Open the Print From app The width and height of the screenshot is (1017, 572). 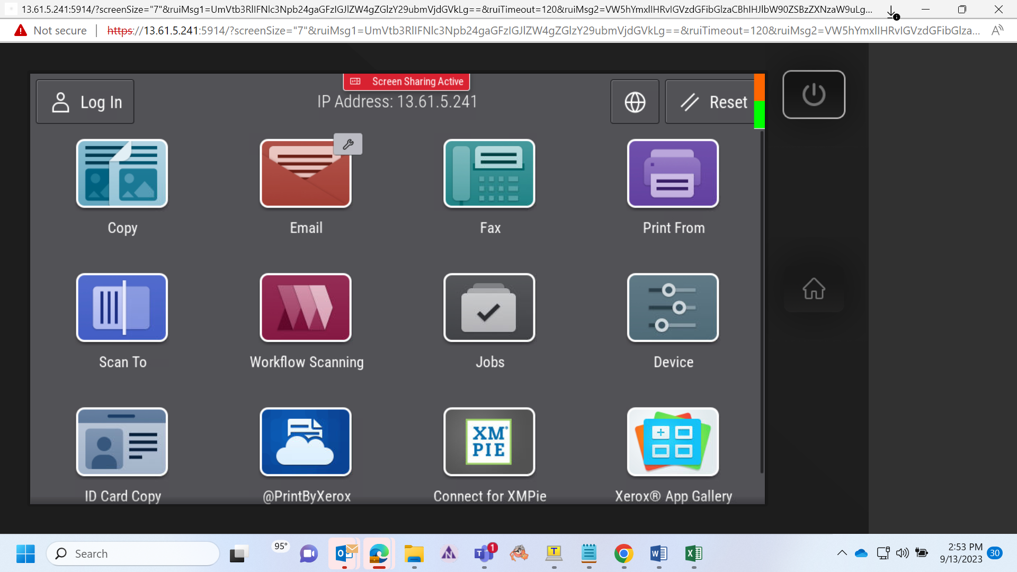pyautogui.click(x=673, y=173)
